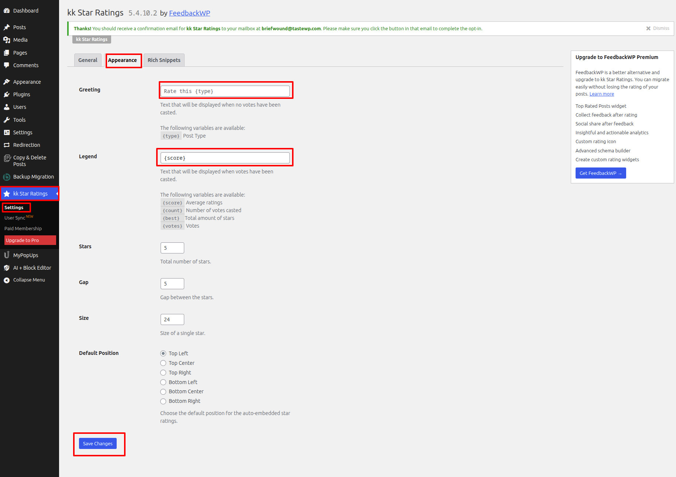Click the kk Star Ratings star icon
This screenshot has width=676, height=477.
[x=7, y=194]
